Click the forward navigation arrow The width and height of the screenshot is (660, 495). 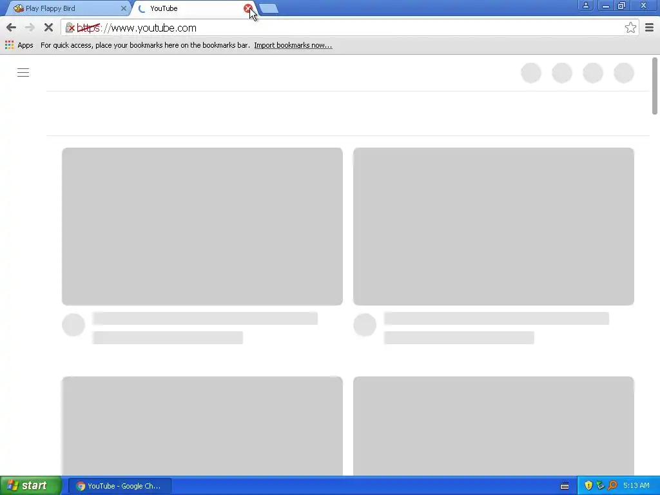point(30,28)
